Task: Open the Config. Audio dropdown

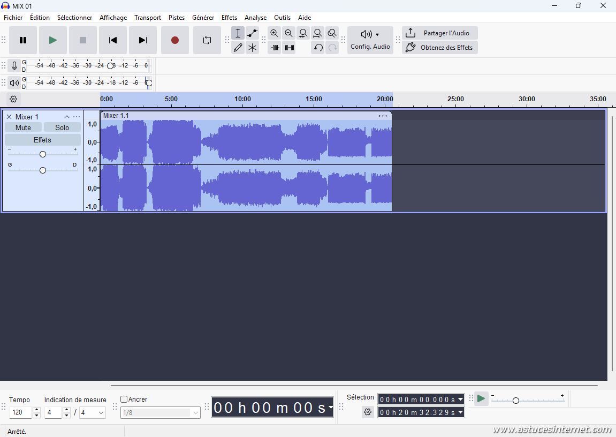Action: point(370,40)
